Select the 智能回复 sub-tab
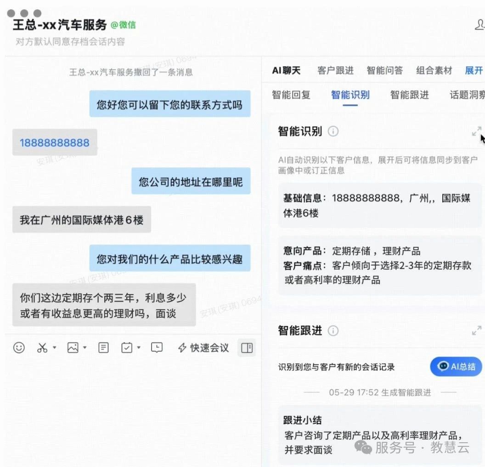485x467 pixels. 291,95
